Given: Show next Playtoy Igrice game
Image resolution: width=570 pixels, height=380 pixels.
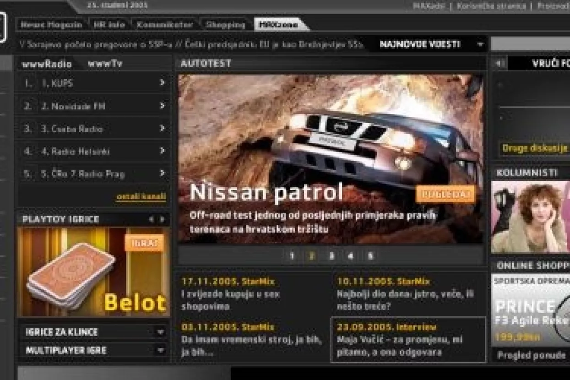Looking at the screenshot, I should (162, 219).
